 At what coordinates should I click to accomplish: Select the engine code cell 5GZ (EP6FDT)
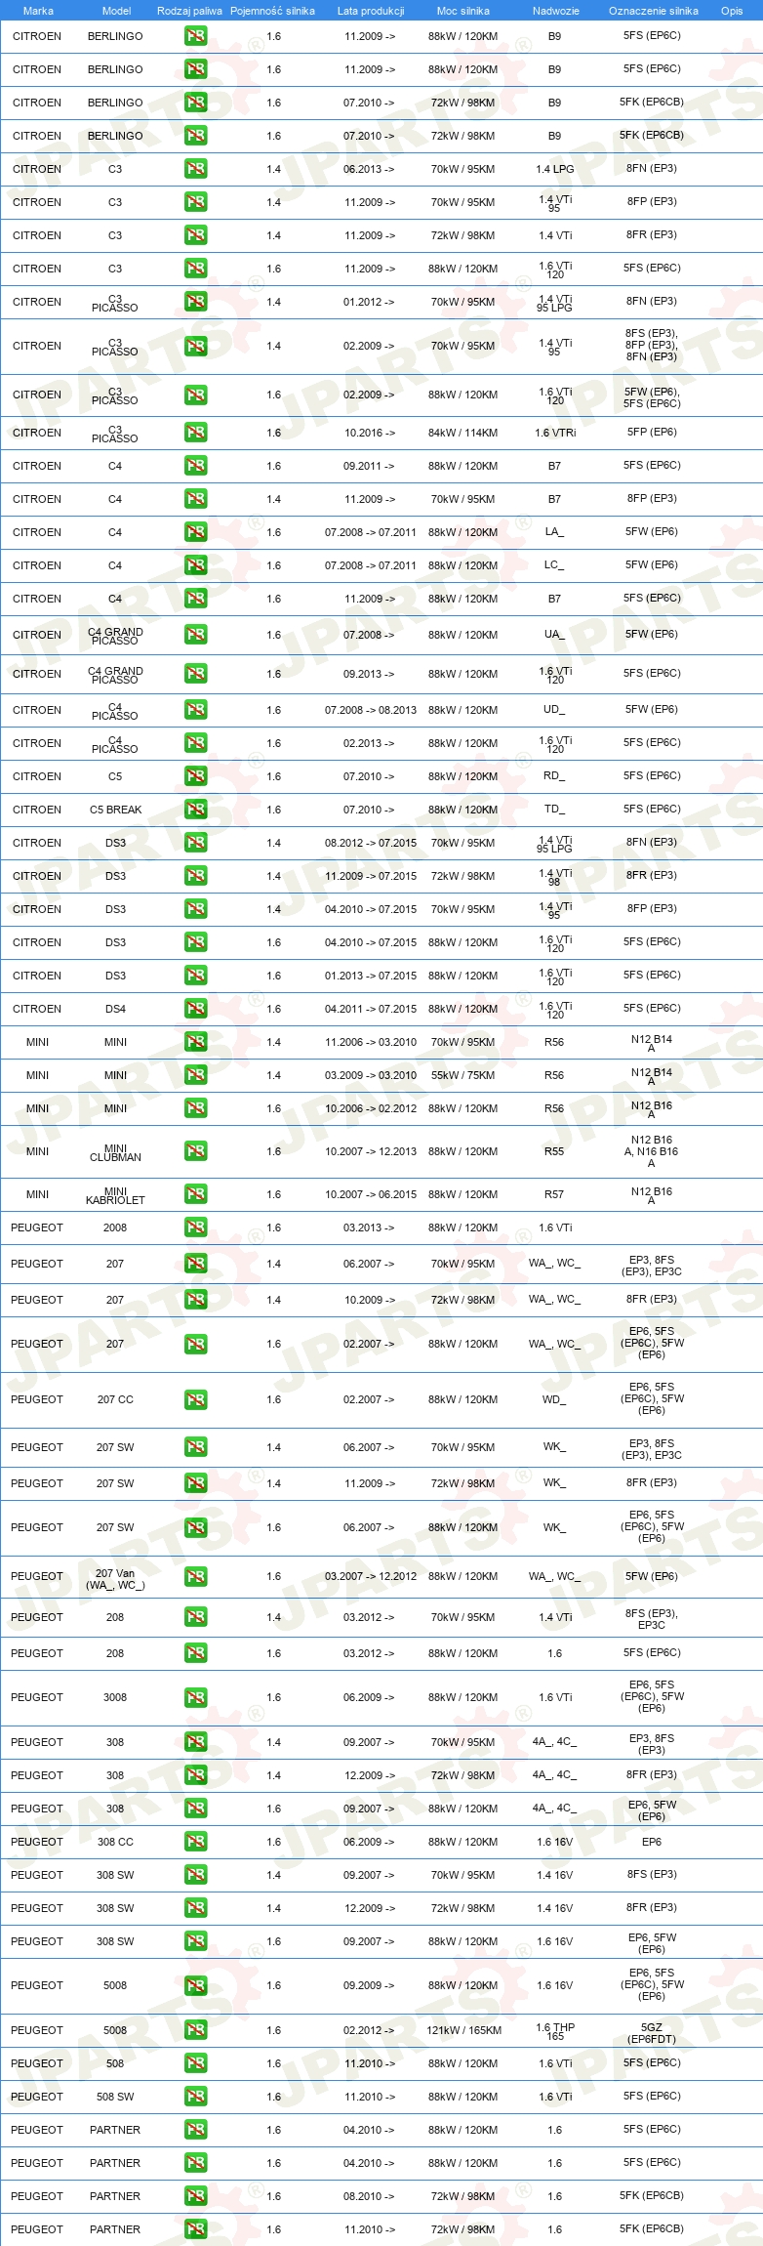tap(652, 2033)
